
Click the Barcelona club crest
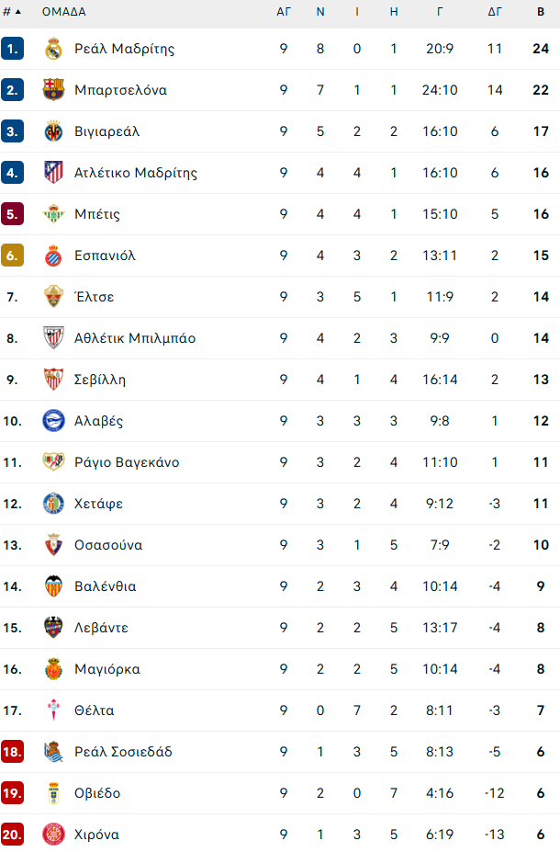53,90
